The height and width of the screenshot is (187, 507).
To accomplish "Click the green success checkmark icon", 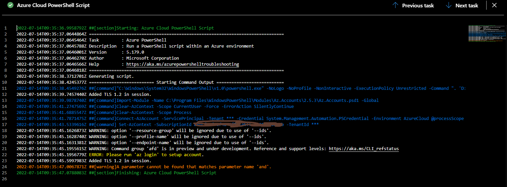I will point(10,5).
